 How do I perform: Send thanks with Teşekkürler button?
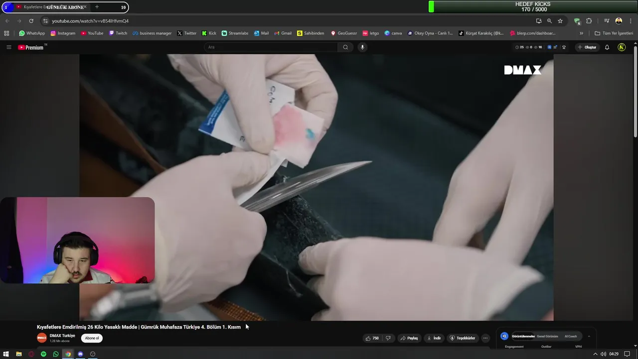click(463, 338)
